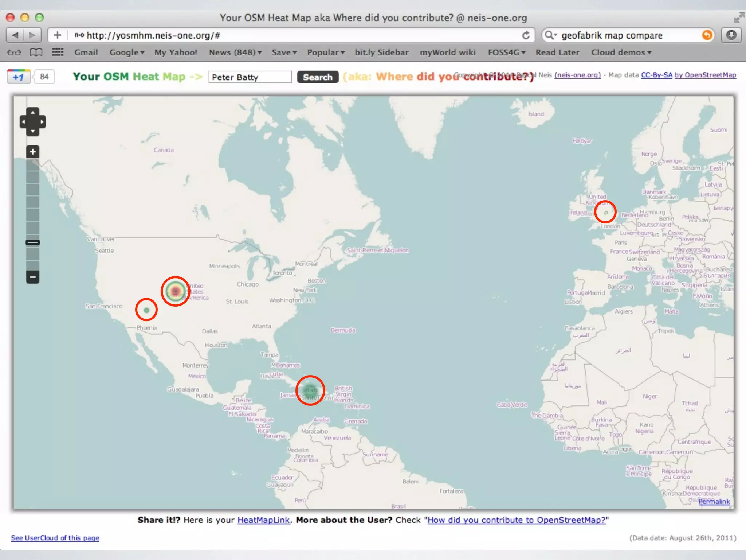
Task: Open Top Sites grid icon
Action: click(58, 52)
